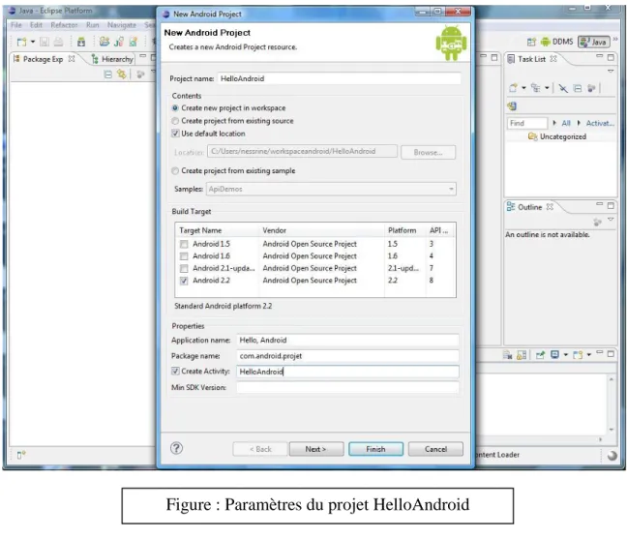Select the Hierarchy tab
Viewport: 627px width, 538px height.
(112, 59)
